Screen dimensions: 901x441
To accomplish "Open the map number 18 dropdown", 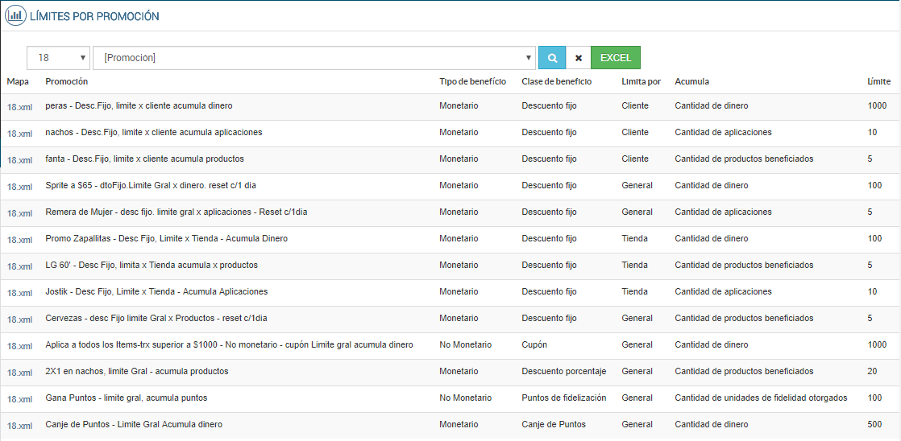I will pyautogui.click(x=59, y=58).
